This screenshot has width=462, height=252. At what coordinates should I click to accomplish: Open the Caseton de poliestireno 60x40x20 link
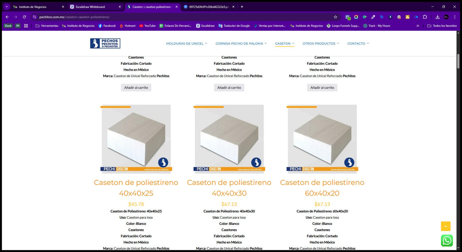coord(322,188)
